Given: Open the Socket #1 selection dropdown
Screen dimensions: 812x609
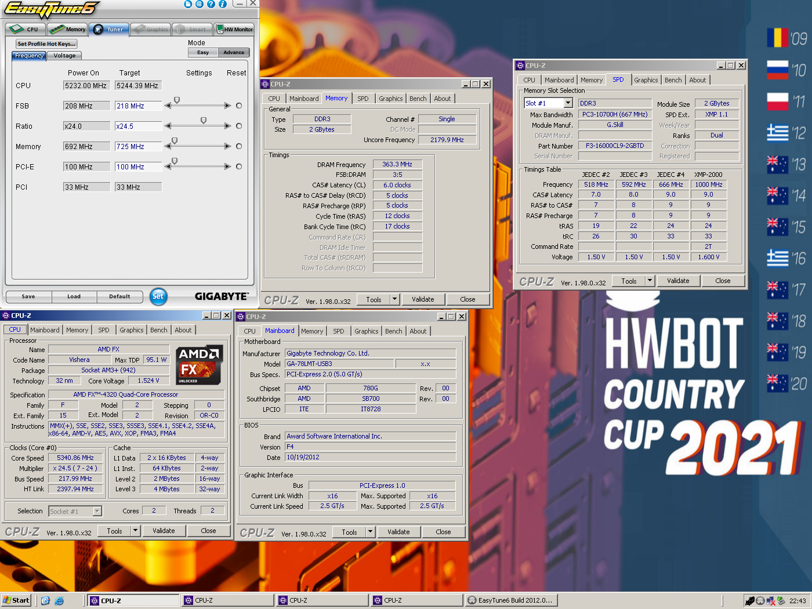Looking at the screenshot, I should 97,511.
